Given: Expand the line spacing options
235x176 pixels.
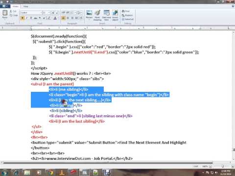Looking at the screenshot, I should pos(80,13).
